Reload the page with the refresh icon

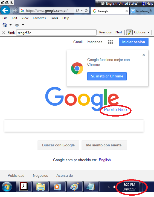pos(86,11)
